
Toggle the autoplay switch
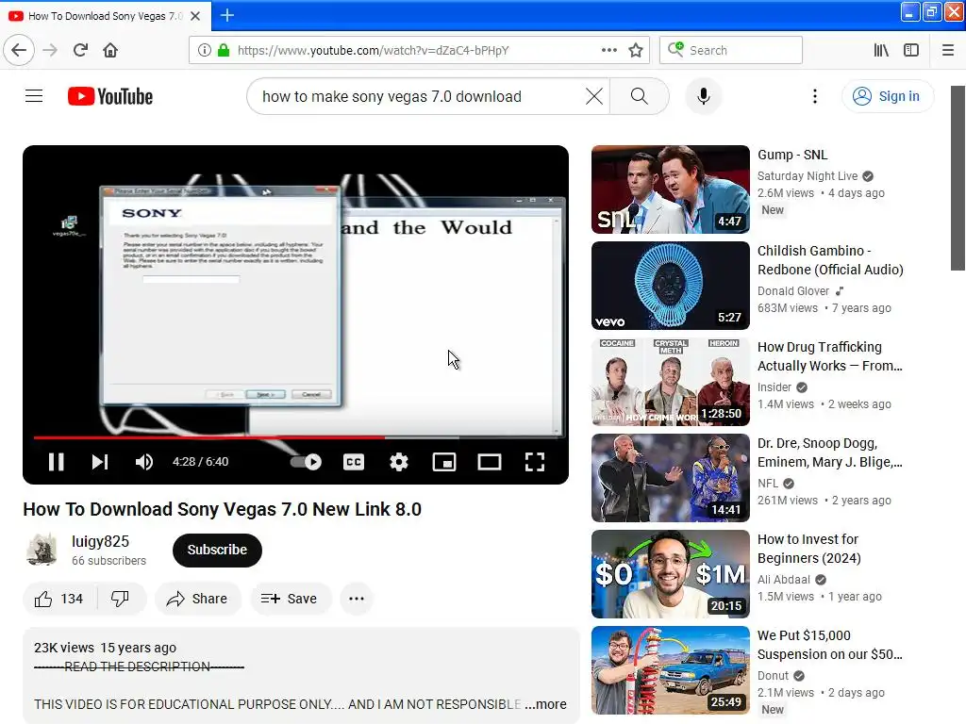[307, 462]
